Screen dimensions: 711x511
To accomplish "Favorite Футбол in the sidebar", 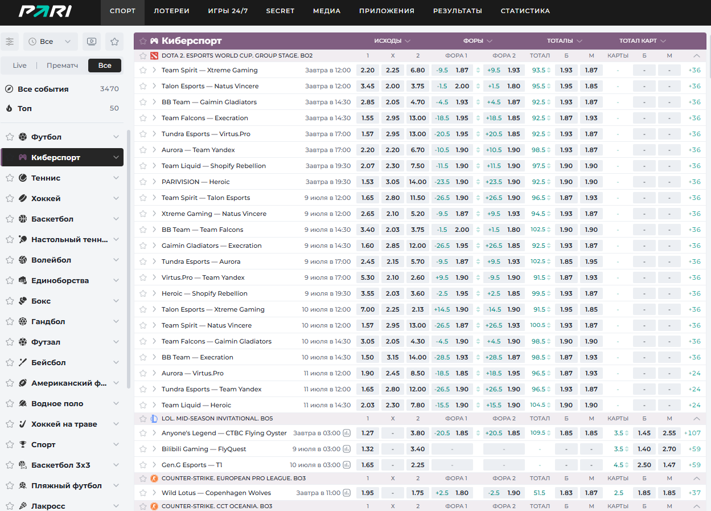I will (x=9, y=137).
